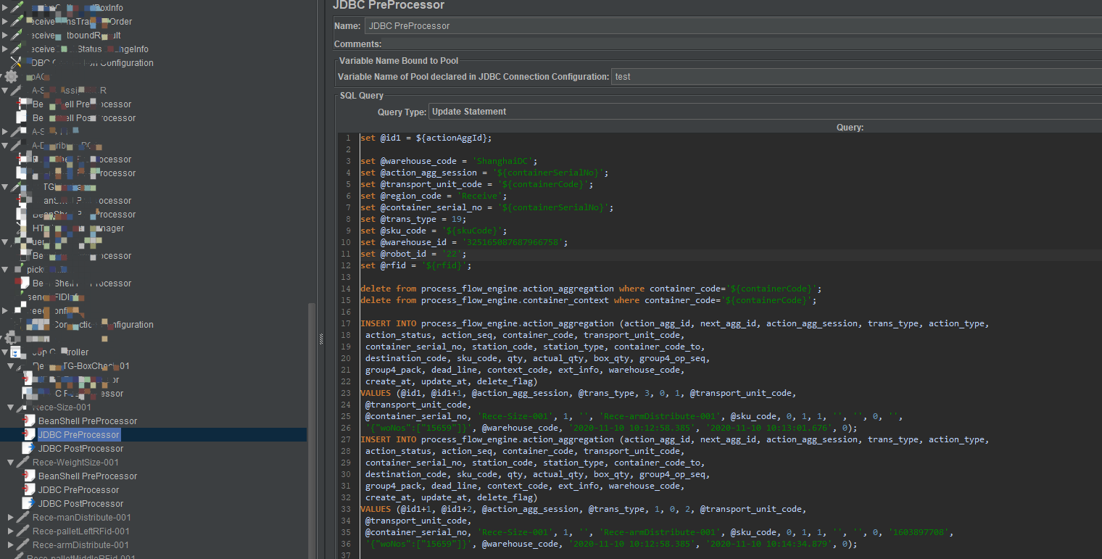
Task: Click the highlighted JDBC PreProcessor's icon
Action: click(29, 435)
